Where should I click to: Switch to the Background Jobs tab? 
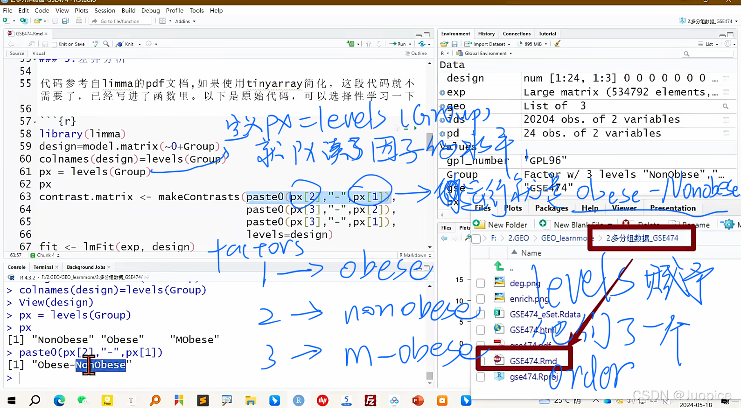(x=86, y=267)
